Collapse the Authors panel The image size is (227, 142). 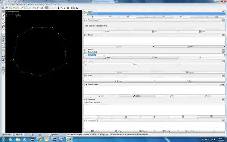tap(84, 61)
